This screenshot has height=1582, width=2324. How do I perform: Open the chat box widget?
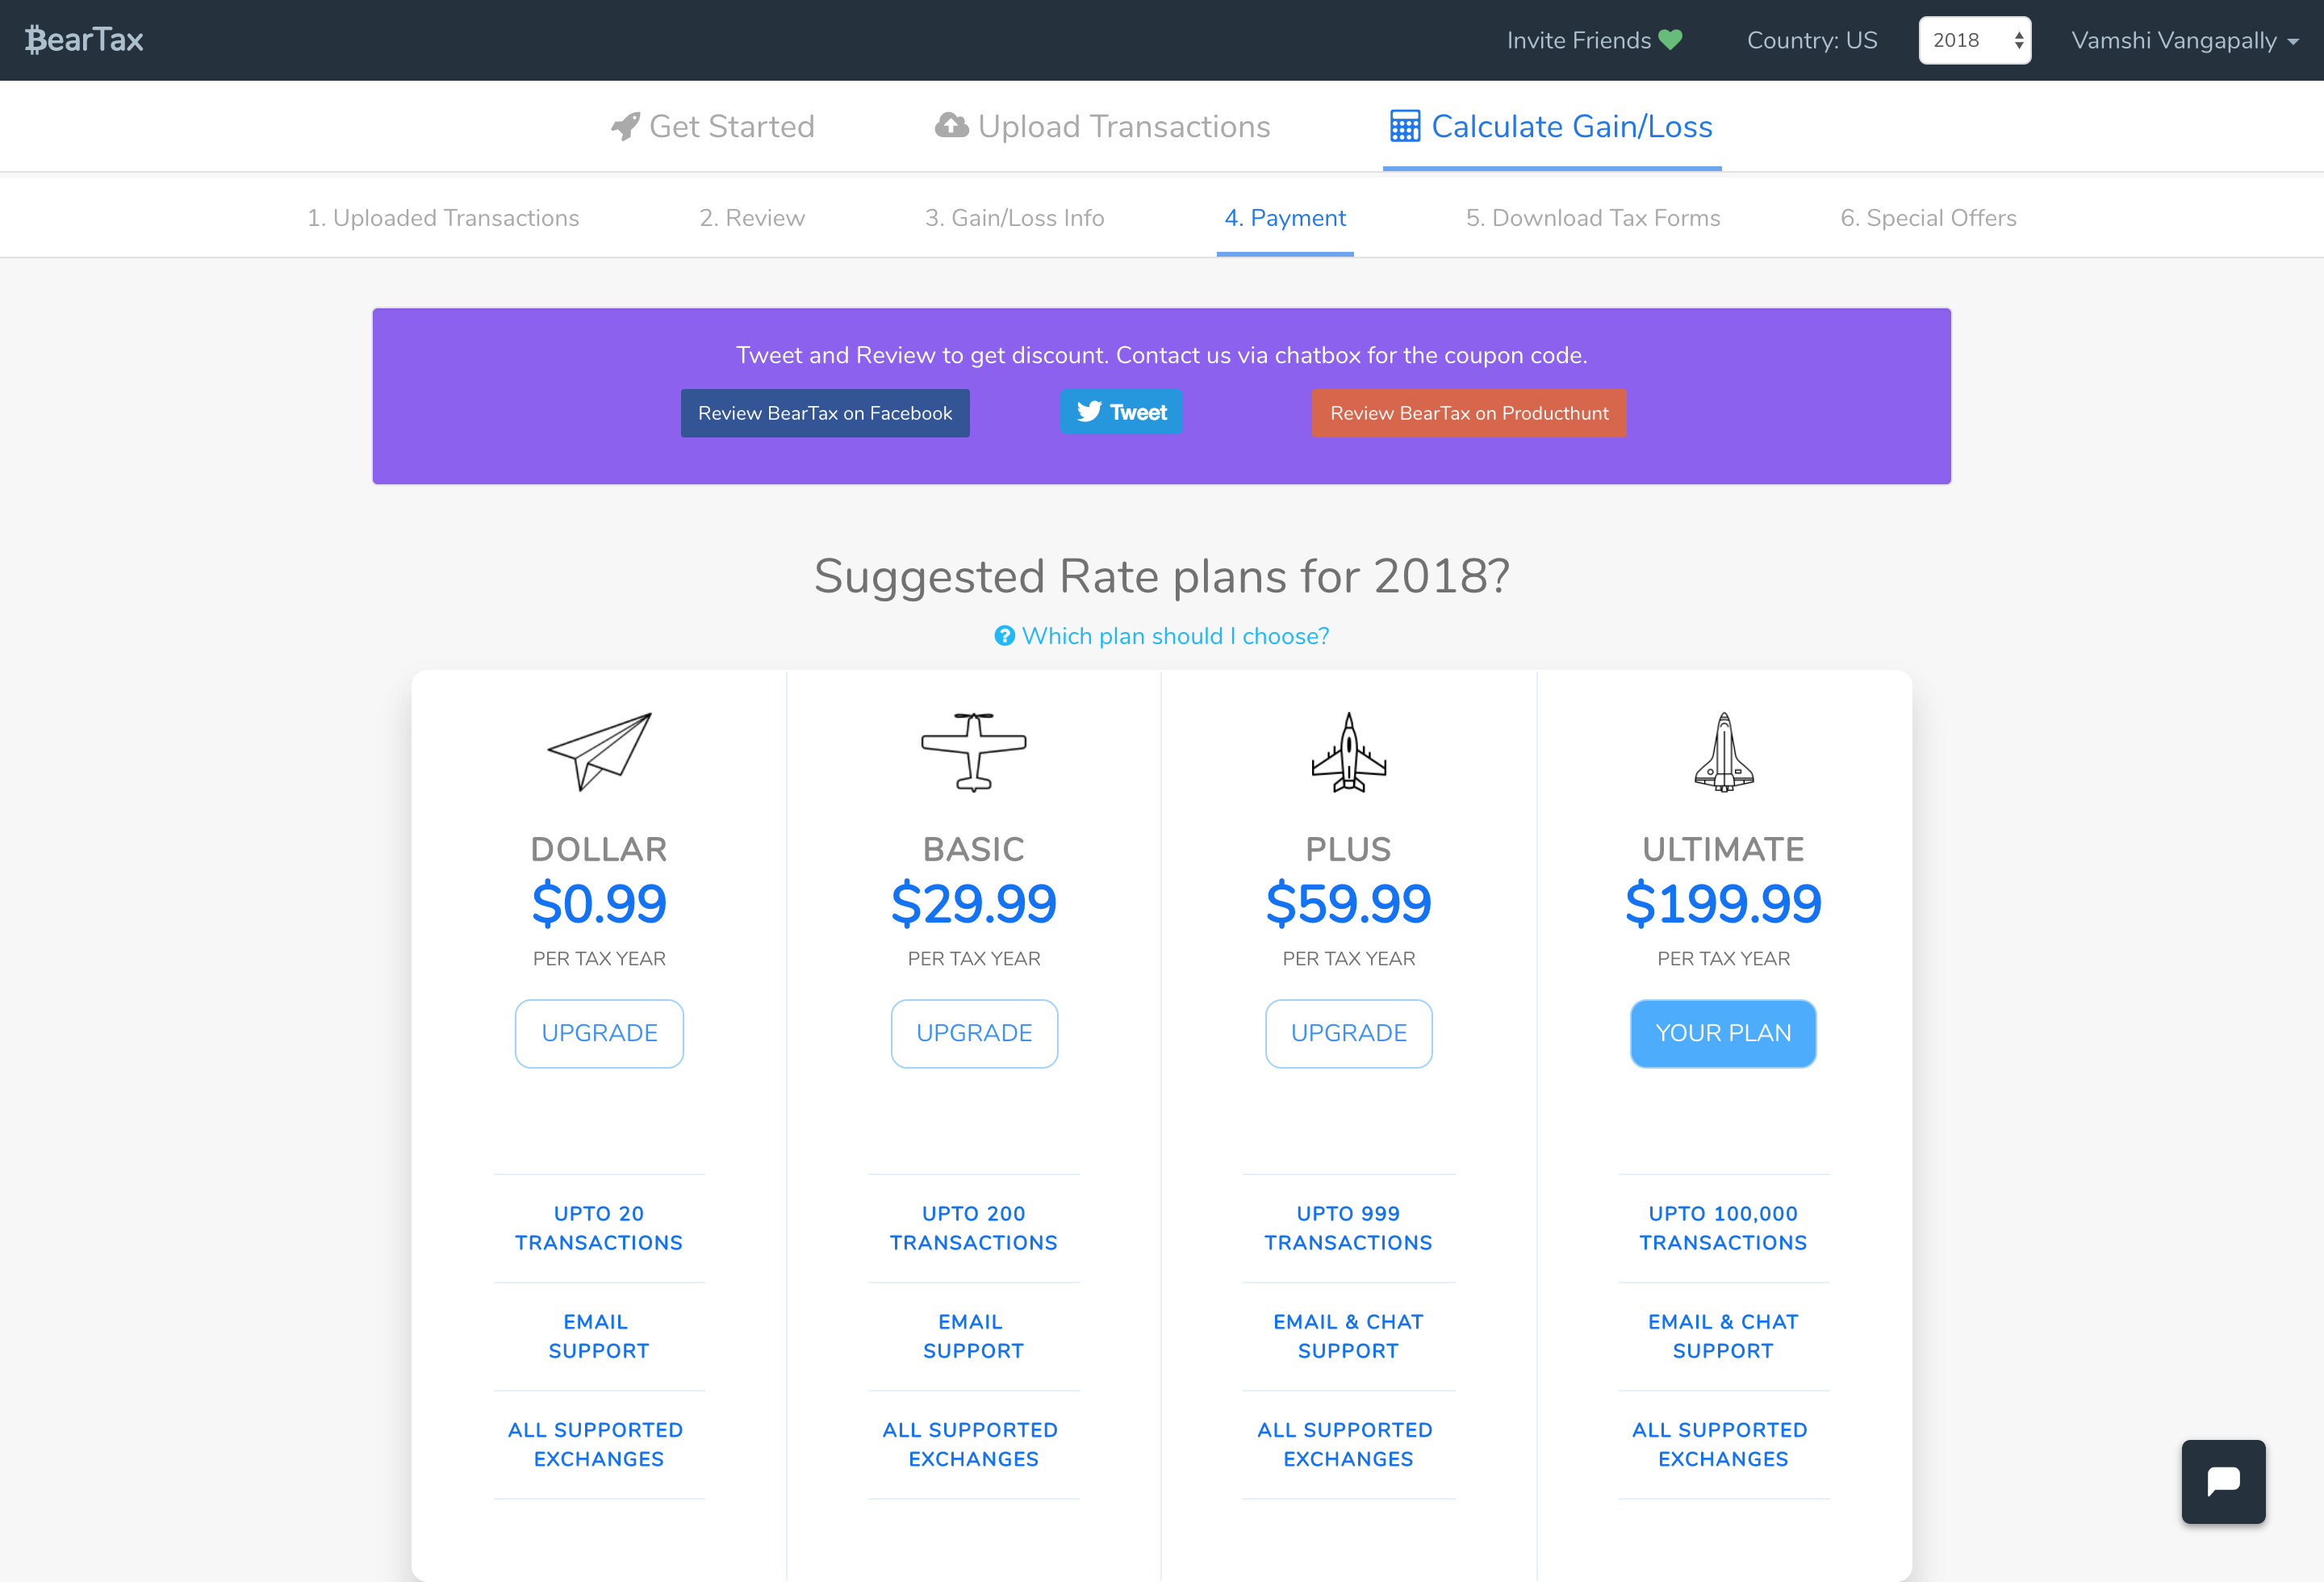[2222, 1480]
